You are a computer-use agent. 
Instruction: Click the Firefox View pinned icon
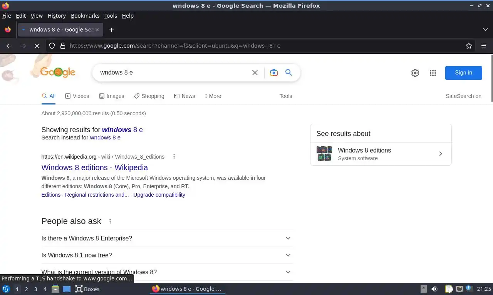[x=8, y=30]
